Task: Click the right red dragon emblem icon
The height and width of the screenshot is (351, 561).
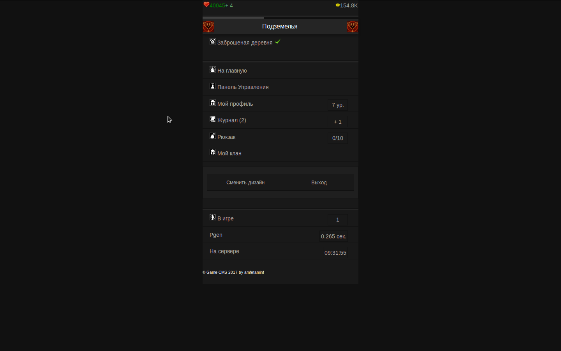Action: (x=352, y=27)
